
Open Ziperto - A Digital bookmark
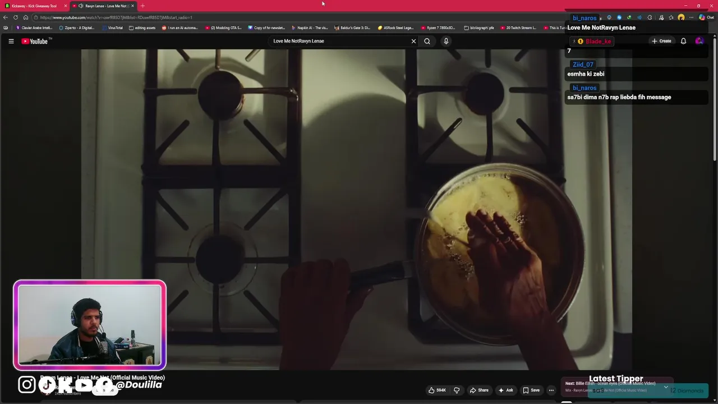click(x=77, y=27)
